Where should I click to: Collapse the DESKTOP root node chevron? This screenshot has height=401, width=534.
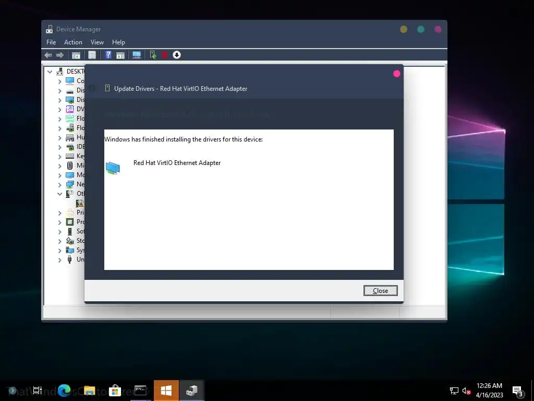(50, 72)
